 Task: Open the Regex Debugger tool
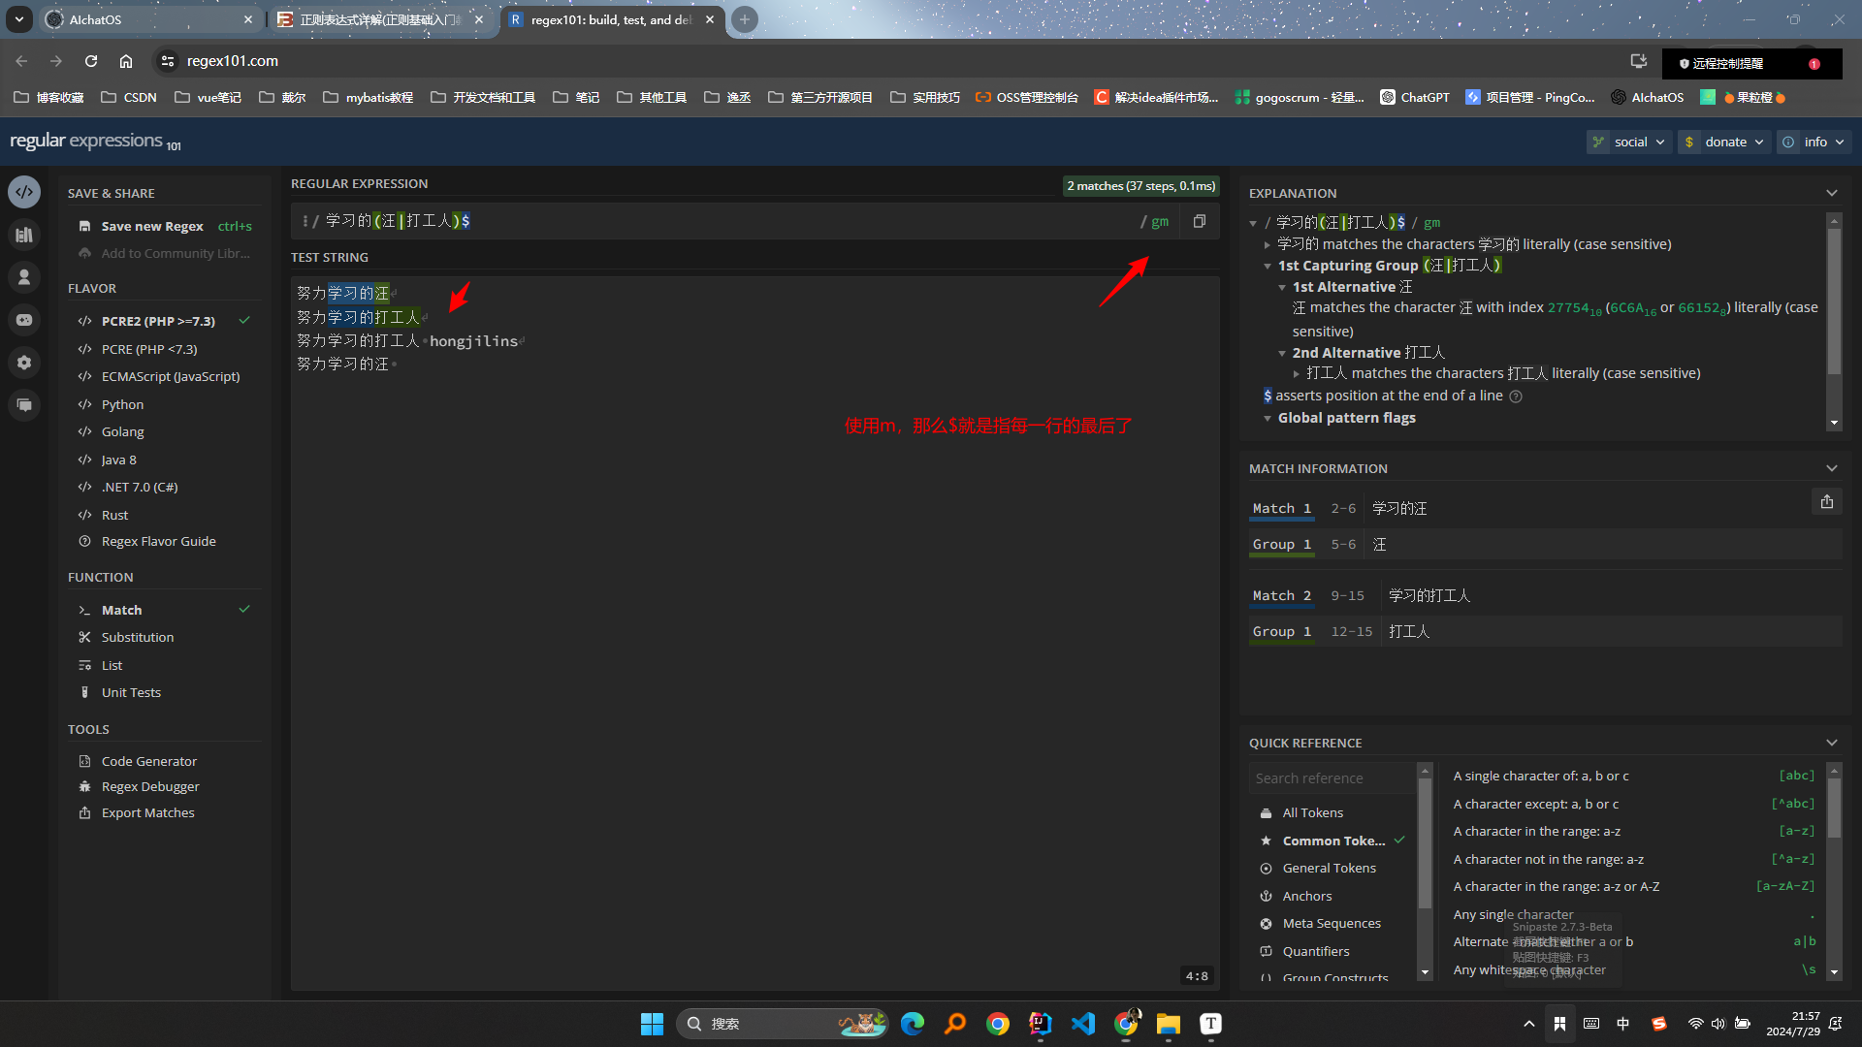(150, 786)
